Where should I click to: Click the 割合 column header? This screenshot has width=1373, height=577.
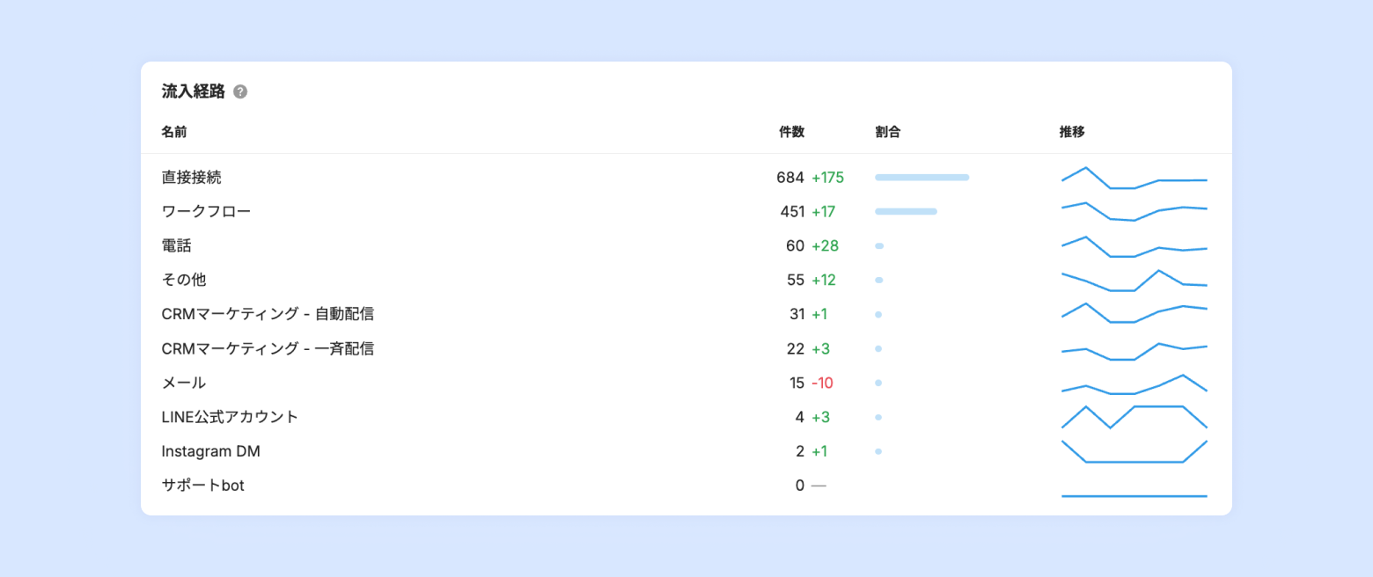[888, 132]
